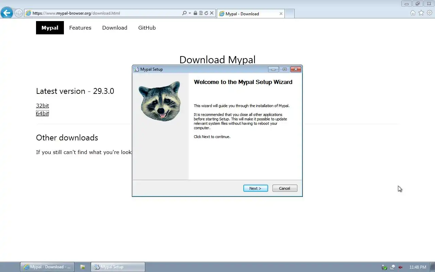Image resolution: width=435 pixels, height=272 pixels.
Task: Click the 'Click Next to continue.' text
Action: (212, 137)
